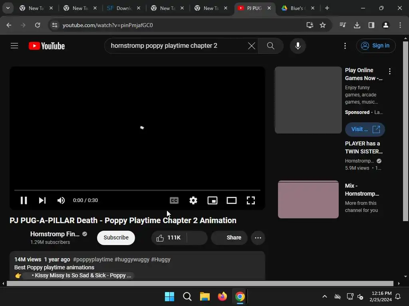409x306 pixels.
Task: Click the video progress bar
Action: coord(137,190)
